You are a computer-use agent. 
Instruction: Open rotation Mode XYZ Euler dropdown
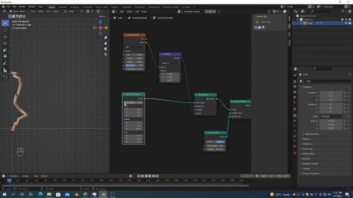[331, 117]
